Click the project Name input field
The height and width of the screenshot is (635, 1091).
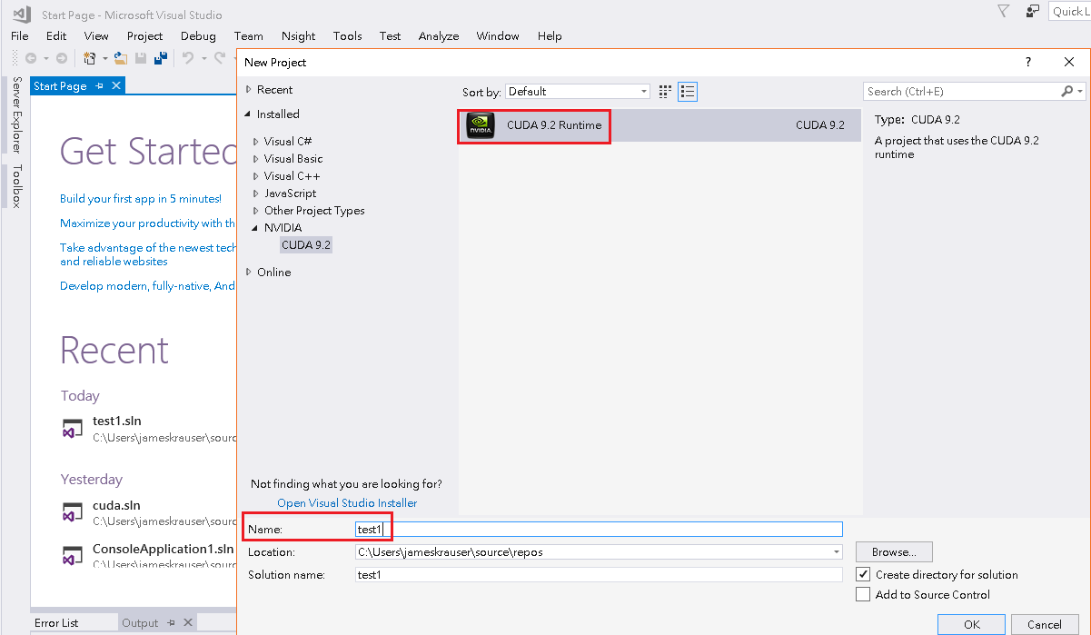point(599,529)
